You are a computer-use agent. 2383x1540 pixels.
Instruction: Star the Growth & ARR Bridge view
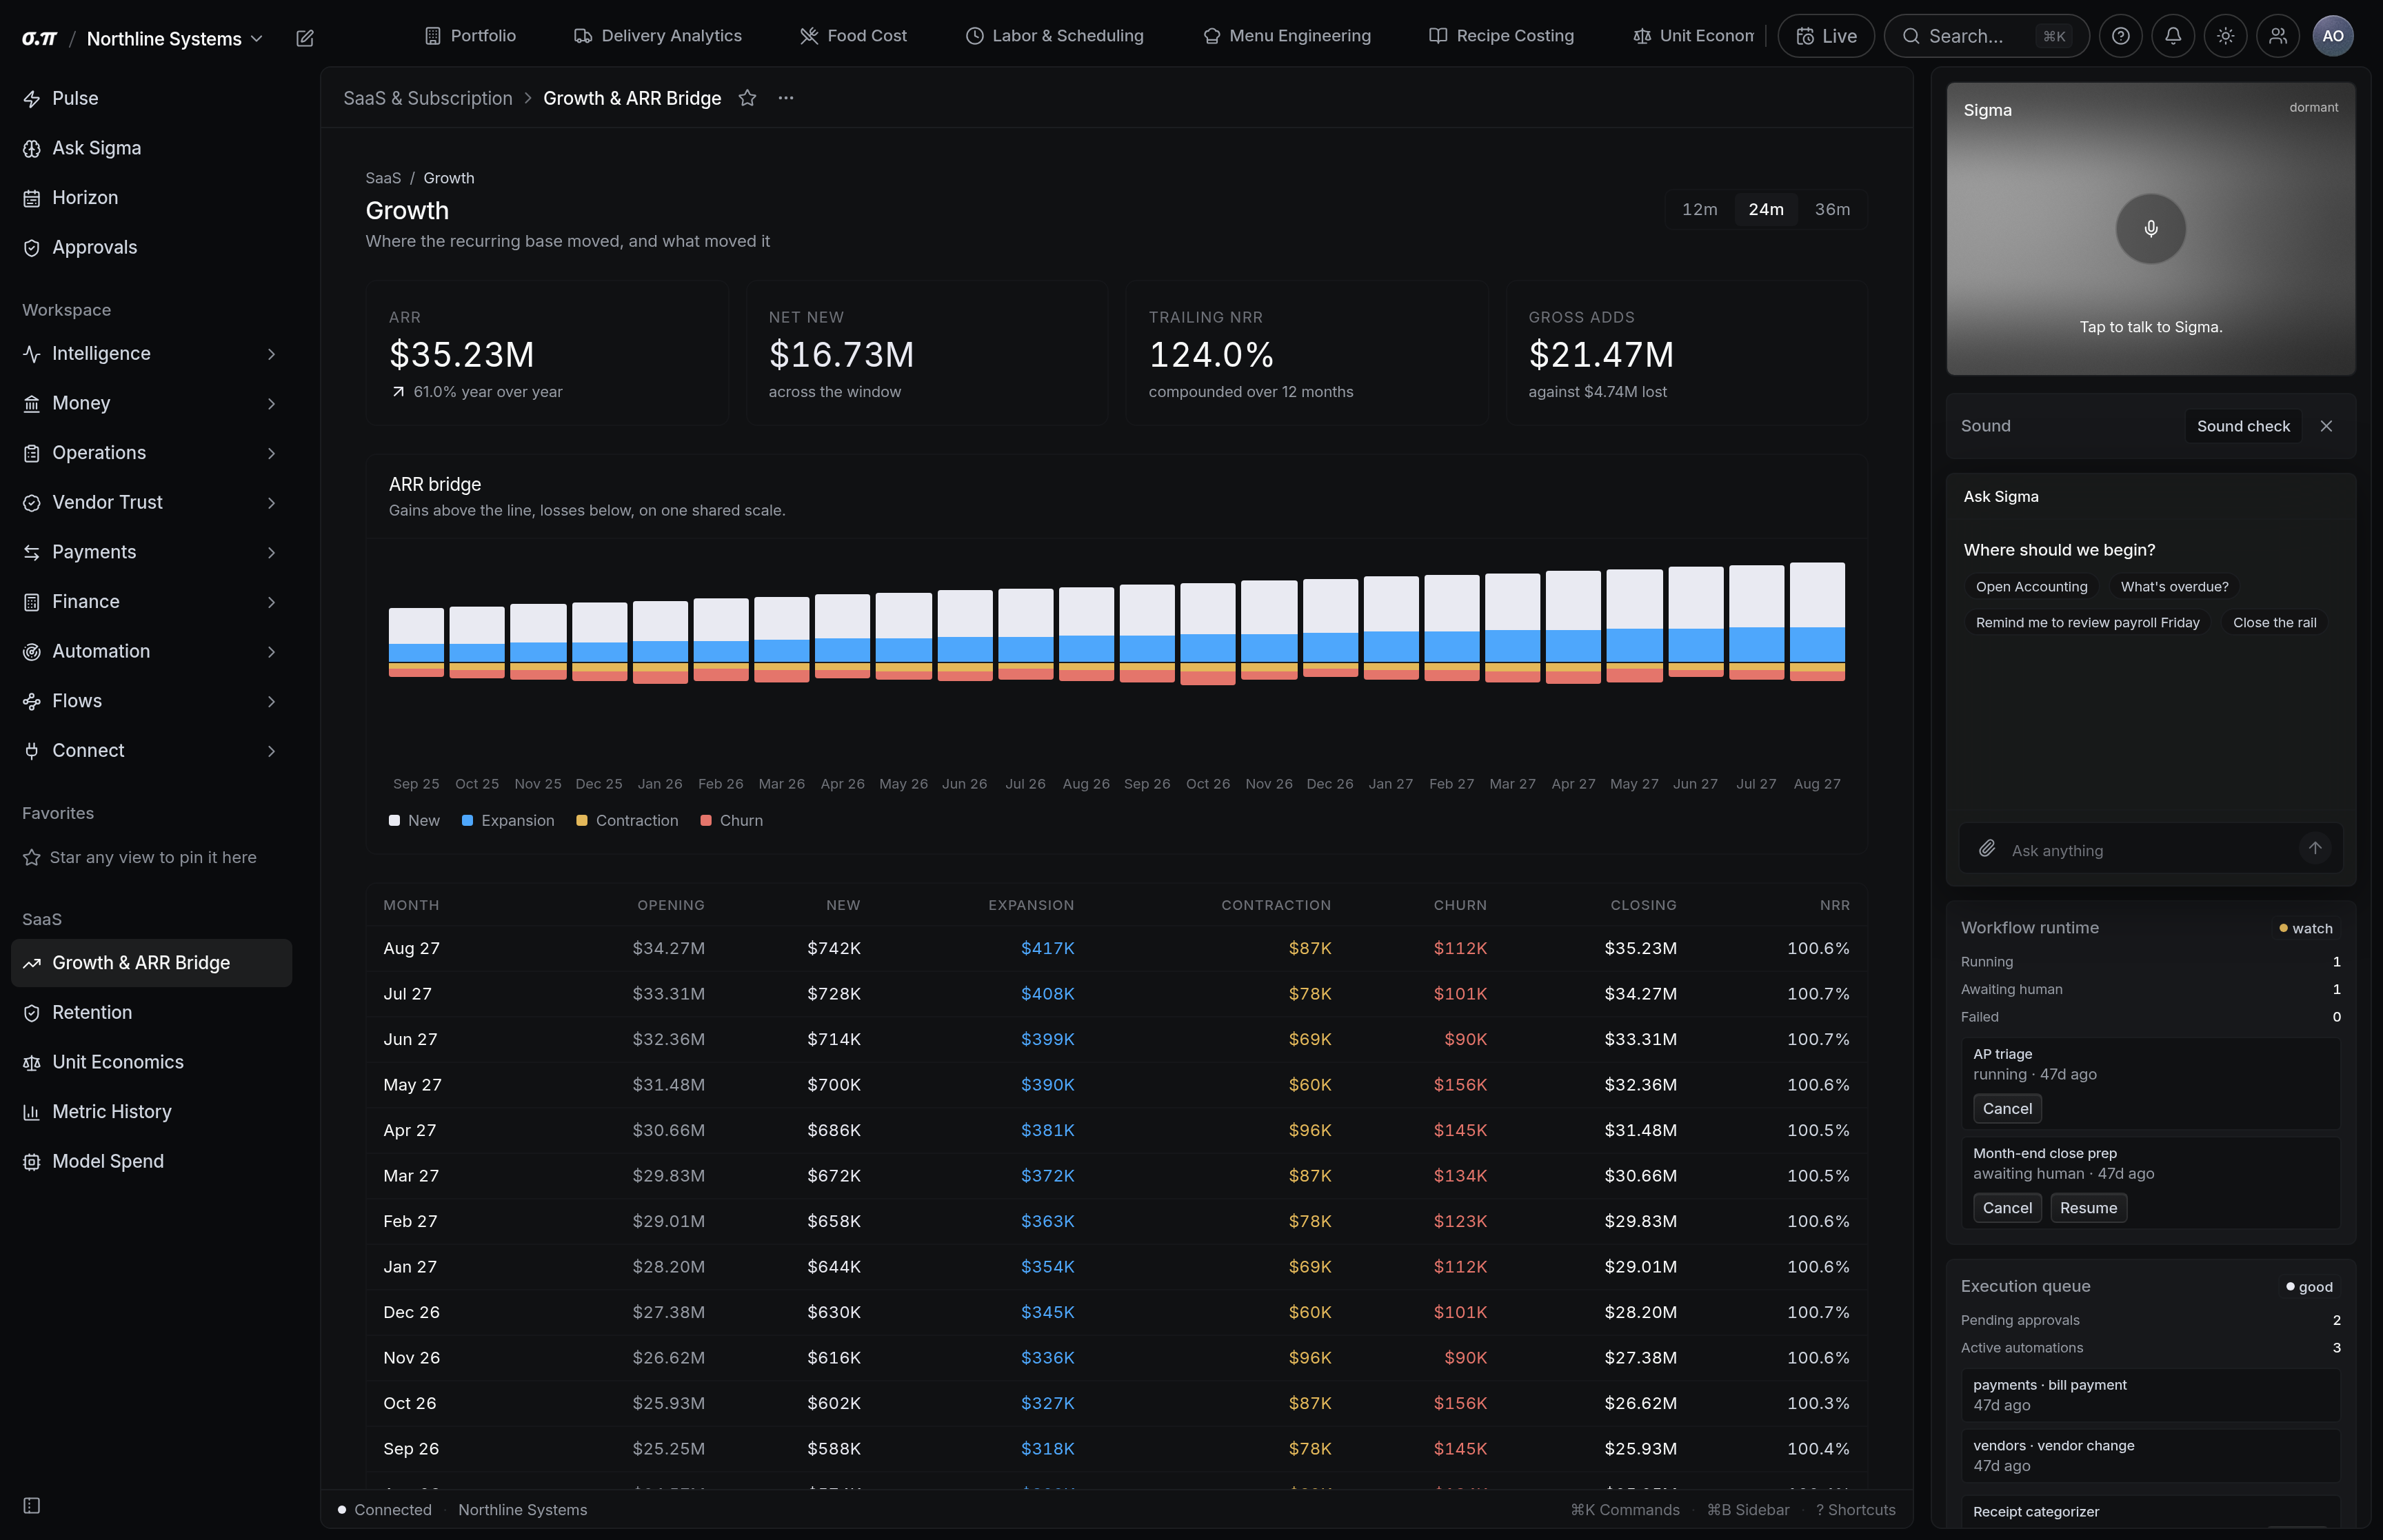pos(747,98)
